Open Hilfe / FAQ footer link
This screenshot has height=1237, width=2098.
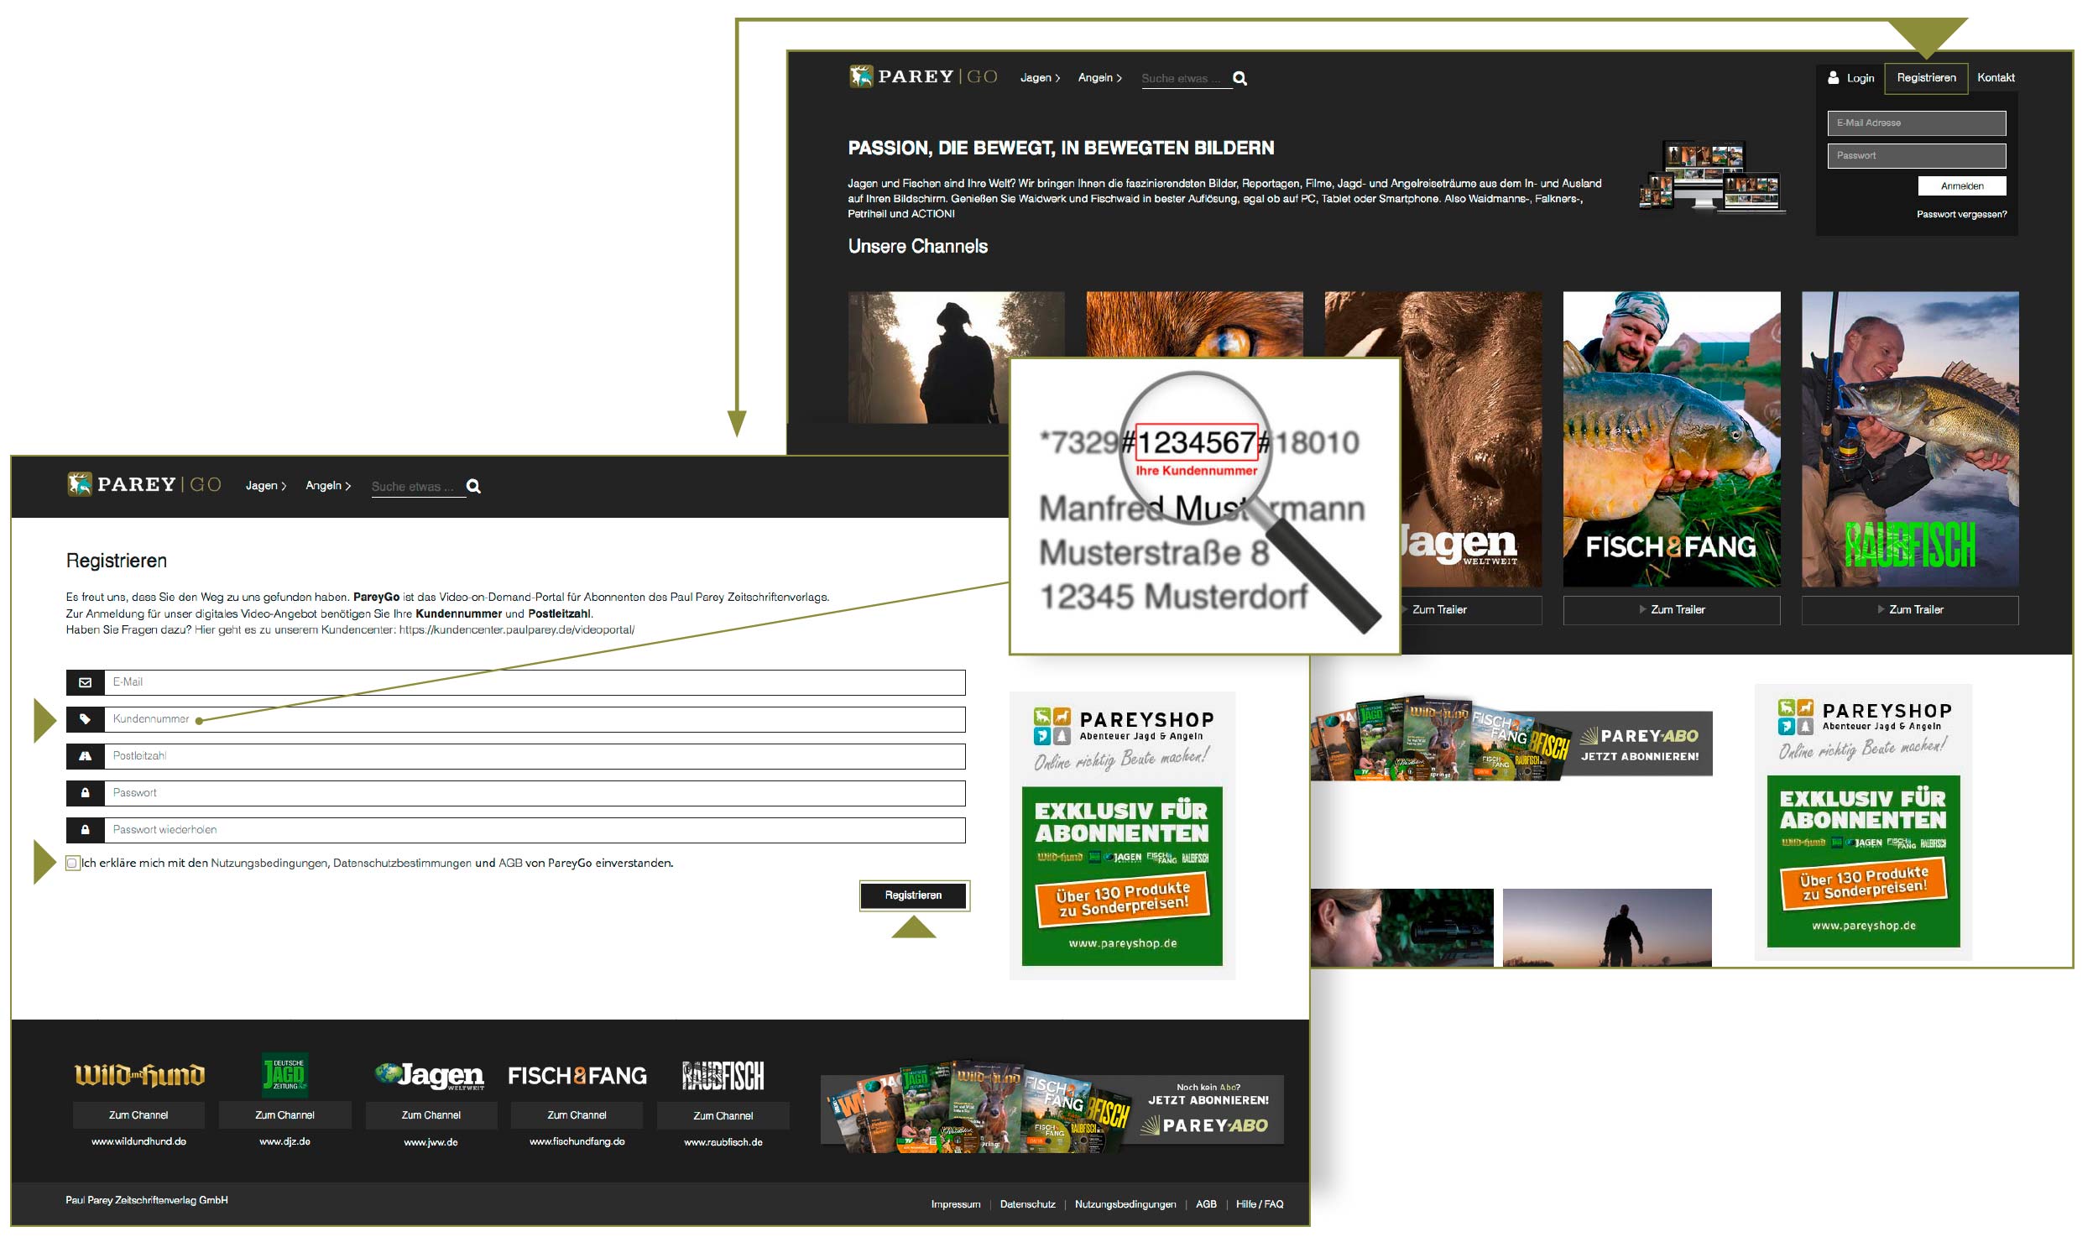1260,1204
